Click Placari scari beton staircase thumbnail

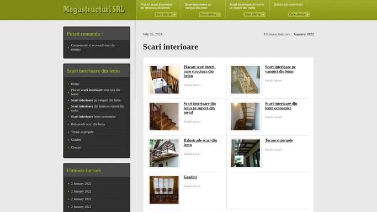[164, 80]
